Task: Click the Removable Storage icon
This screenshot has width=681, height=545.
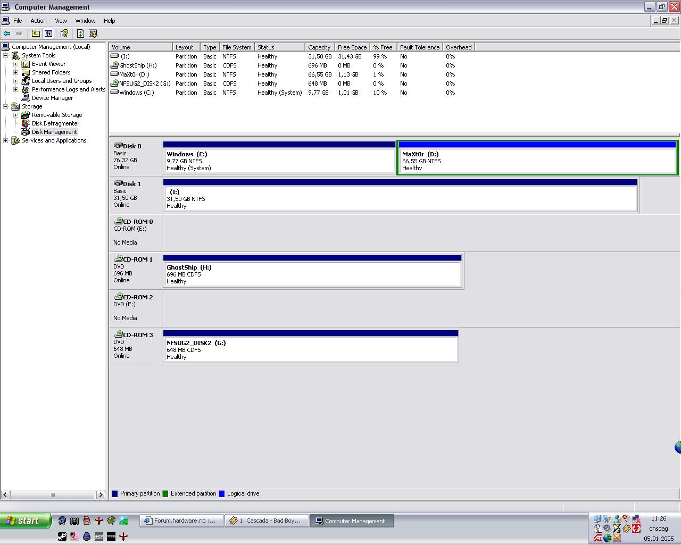Action: click(x=26, y=115)
